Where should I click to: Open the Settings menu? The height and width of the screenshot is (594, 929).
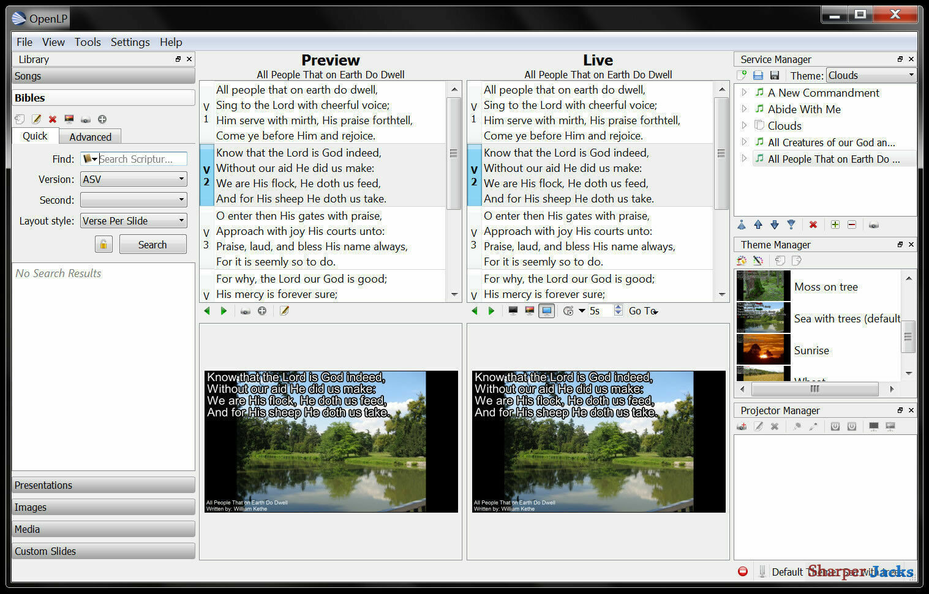(x=130, y=42)
